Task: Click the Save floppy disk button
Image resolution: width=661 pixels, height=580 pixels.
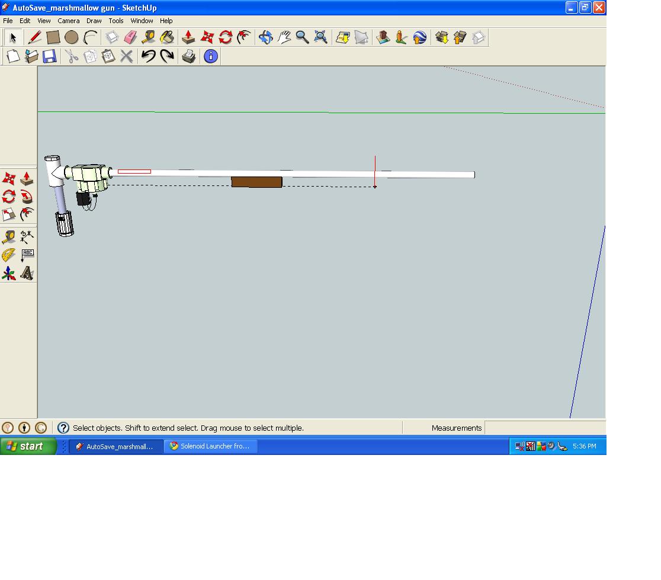Action: tap(50, 56)
